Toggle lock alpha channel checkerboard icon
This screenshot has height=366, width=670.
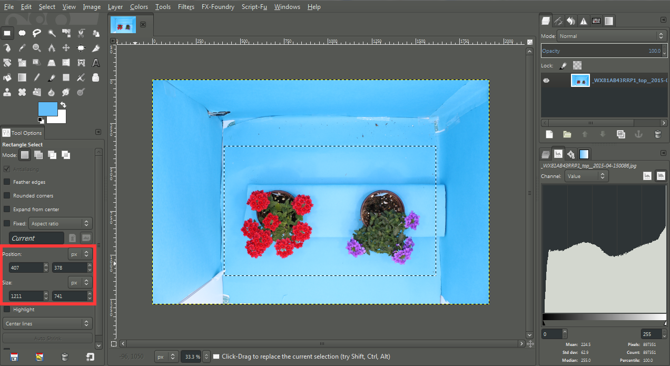coord(577,66)
